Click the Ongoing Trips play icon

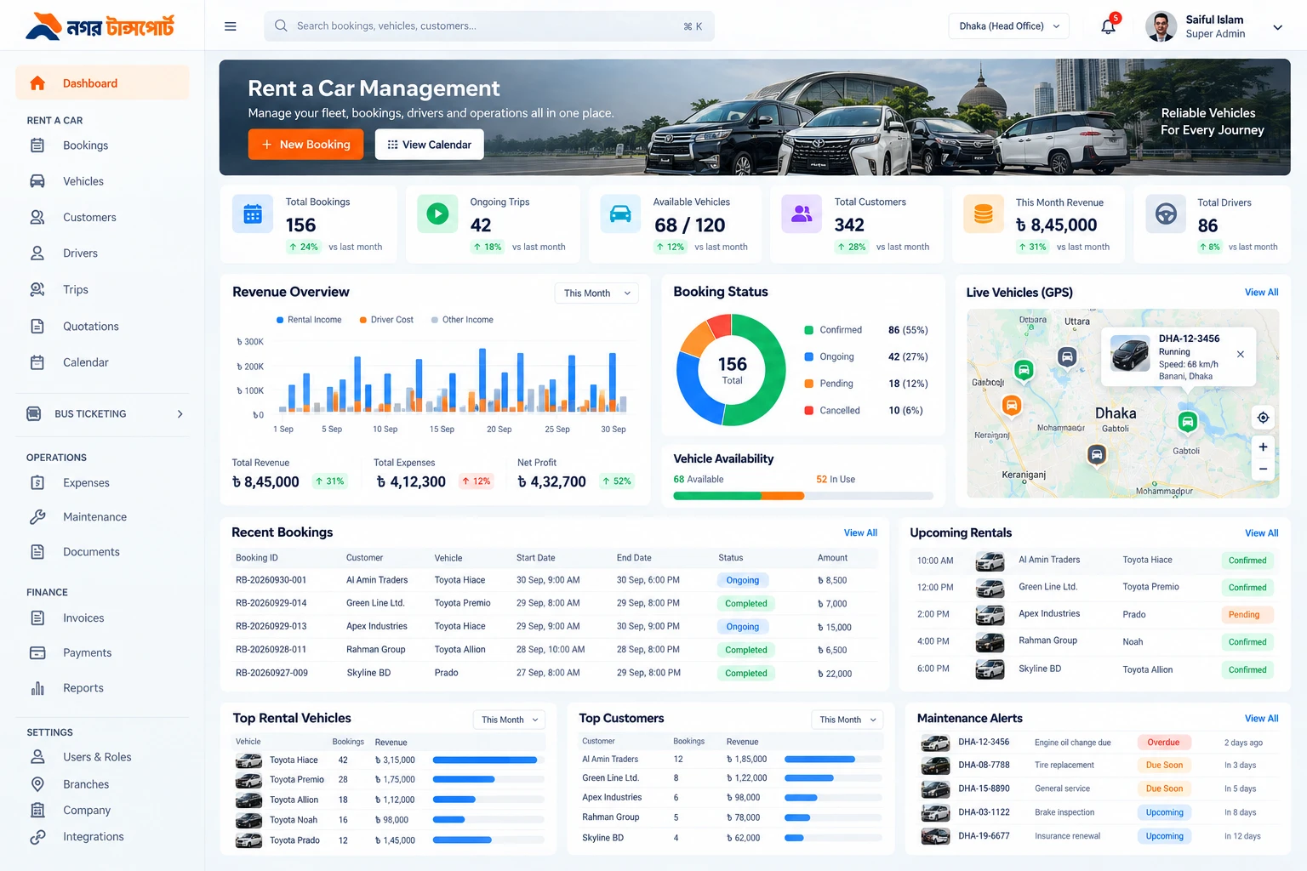click(437, 214)
